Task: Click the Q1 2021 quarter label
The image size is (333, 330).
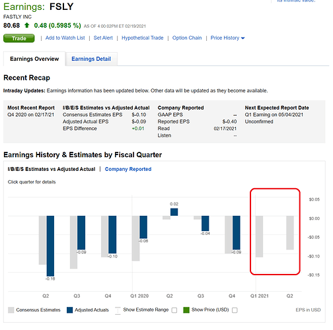Action: (x=260, y=296)
